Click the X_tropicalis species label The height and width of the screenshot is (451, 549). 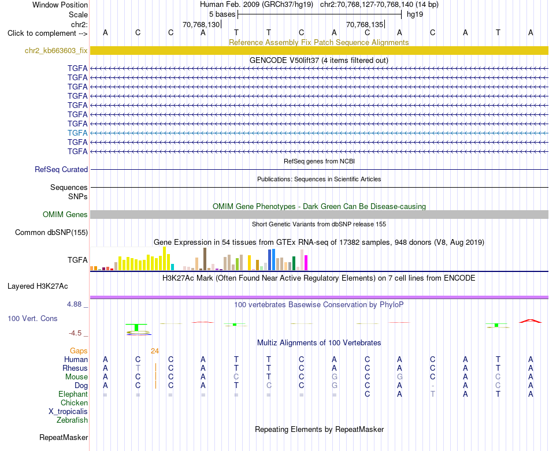pos(68,412)
